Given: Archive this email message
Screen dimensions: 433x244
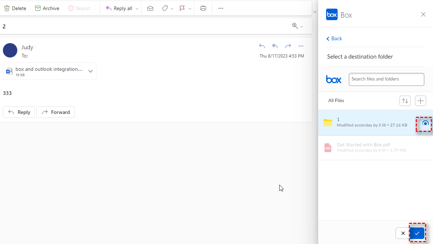Looking at the screenshot, I should [x=47, y=8].
